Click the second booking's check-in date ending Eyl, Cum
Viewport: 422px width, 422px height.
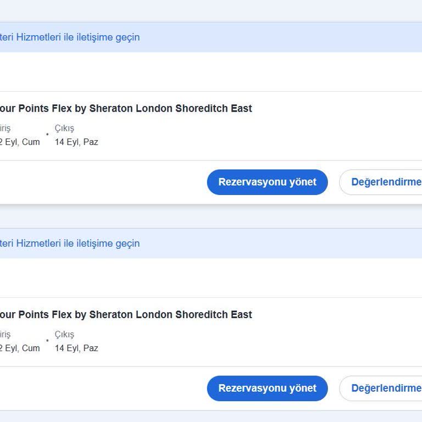click(20, 348)
